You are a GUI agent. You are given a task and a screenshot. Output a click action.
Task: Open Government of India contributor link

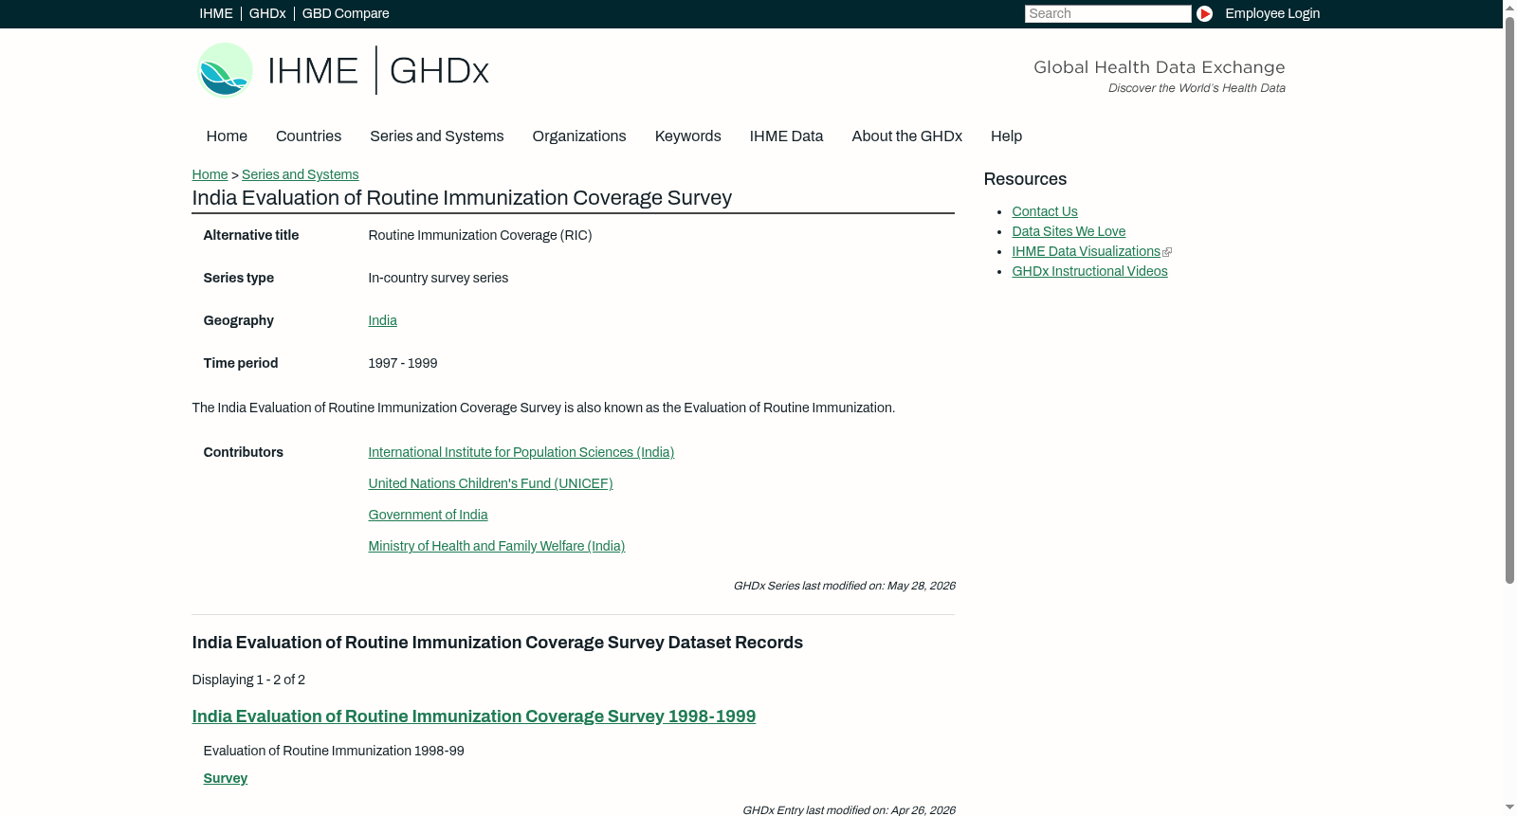[x=428, y=515]
